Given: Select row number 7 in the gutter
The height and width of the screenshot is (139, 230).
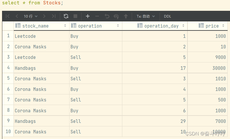Looking at the screenshot, I should [8, 100].
